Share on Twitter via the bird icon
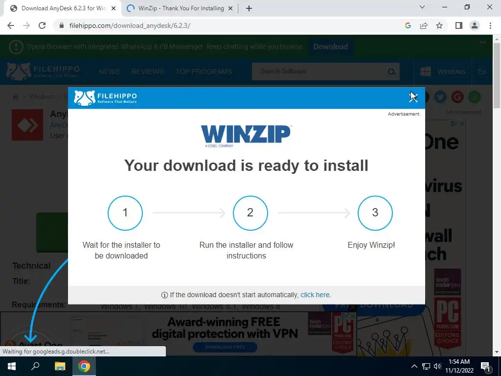Screen dimensions: 501x376 [x=440, y=97]
